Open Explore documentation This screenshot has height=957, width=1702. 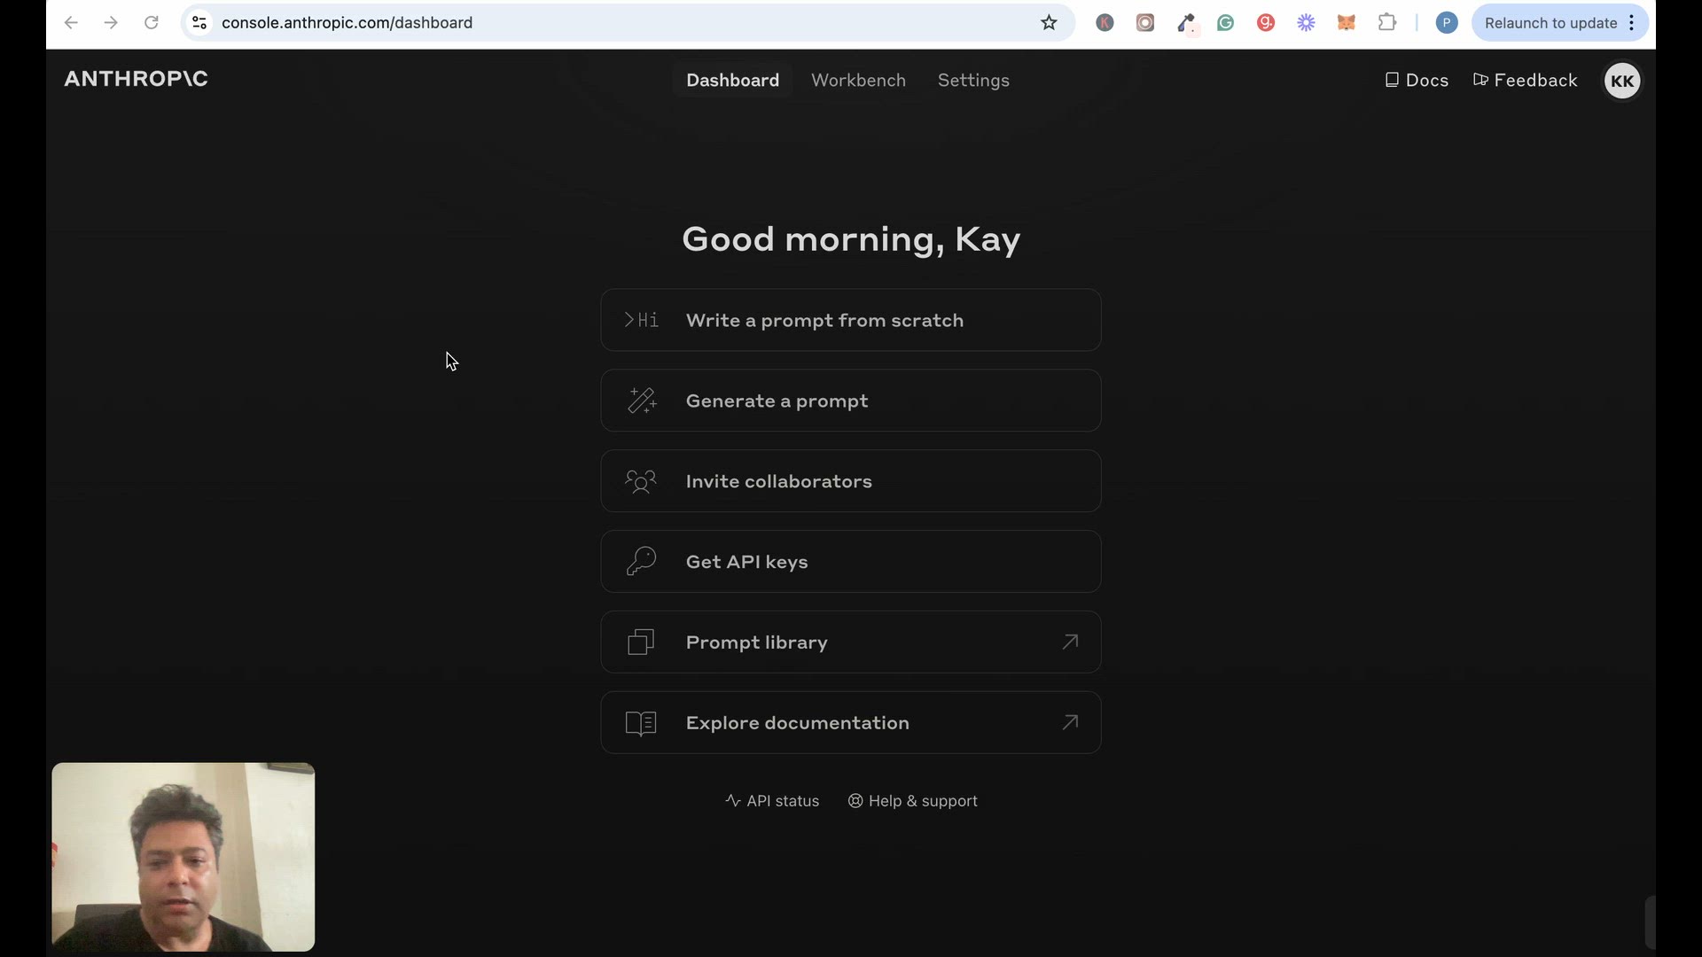point(851,723)
